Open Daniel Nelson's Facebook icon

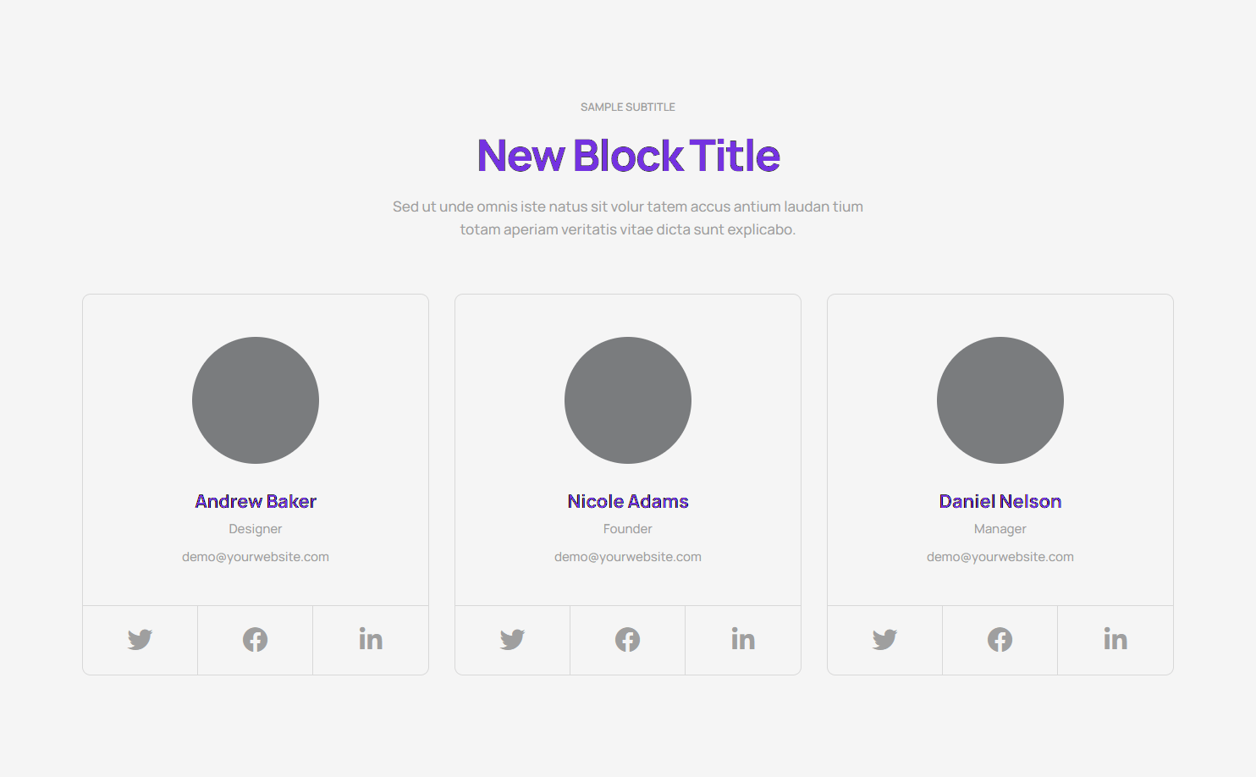coord(1000,640)
